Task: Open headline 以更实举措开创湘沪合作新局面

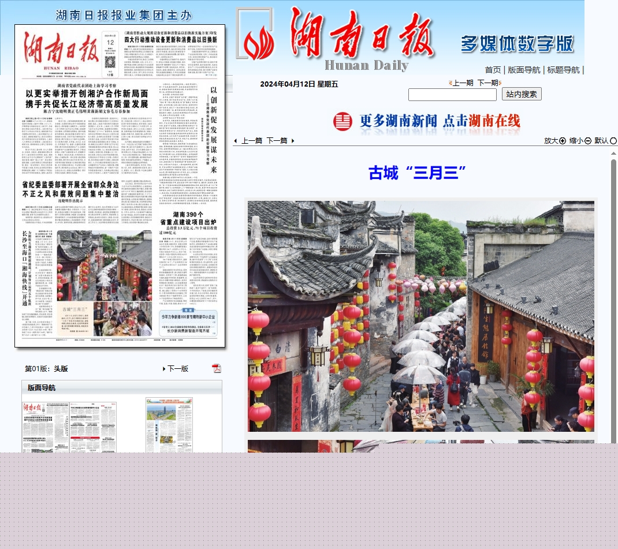Action: [x=87, y=94]
